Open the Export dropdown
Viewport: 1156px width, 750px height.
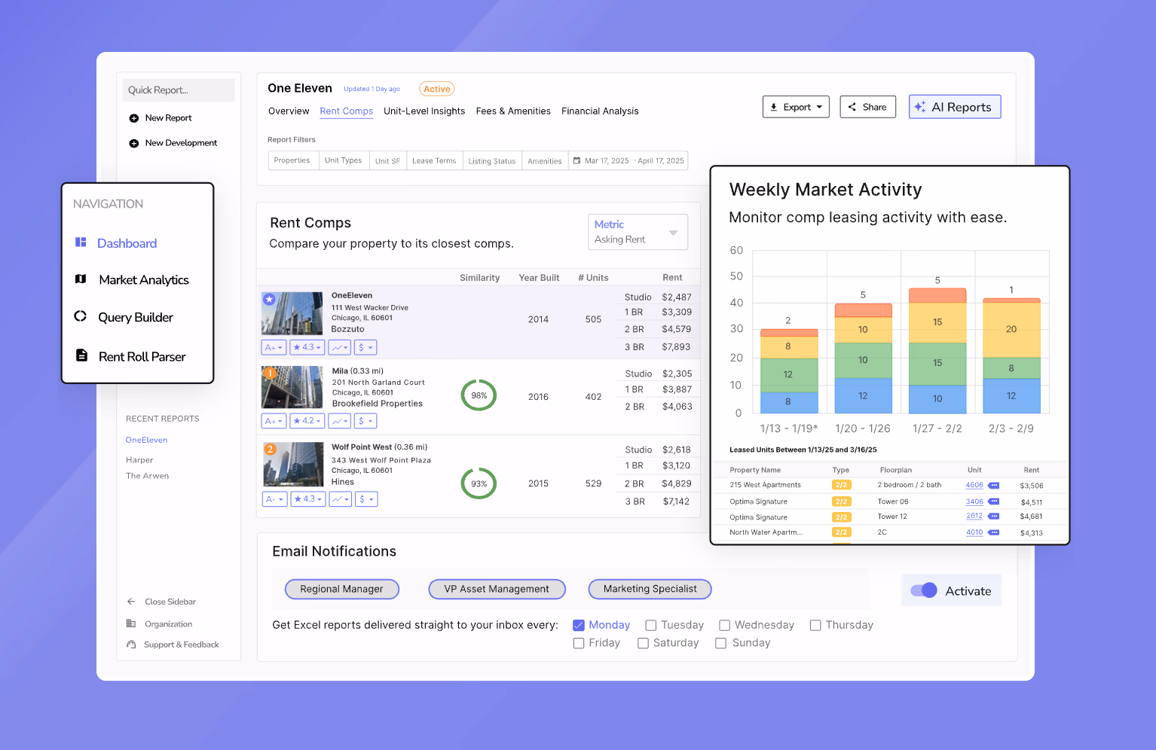tap(796, 107)
